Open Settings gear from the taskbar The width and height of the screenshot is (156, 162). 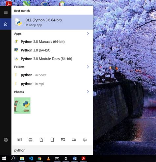(66, 158)
